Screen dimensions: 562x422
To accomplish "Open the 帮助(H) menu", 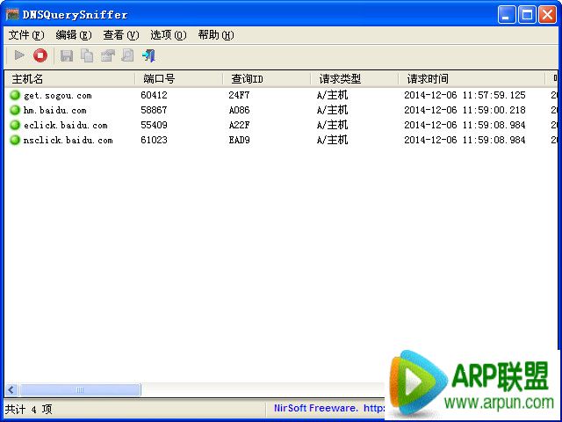I will [x=216, y=35].
